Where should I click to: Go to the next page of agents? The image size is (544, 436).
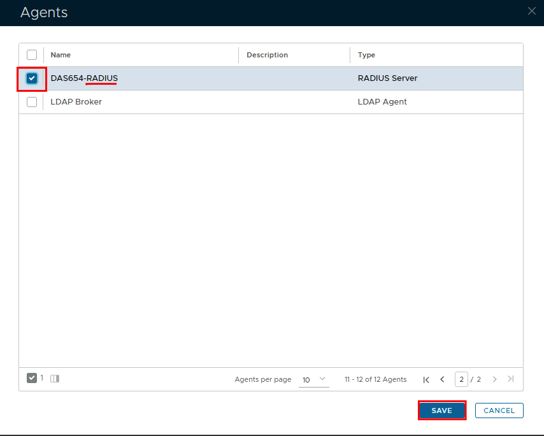(495, 379)
